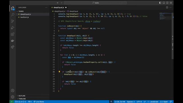Click the zoom magnifier in status bar
Screen dimensions: 183x103
pyautogui.click(x=111, y=102)
